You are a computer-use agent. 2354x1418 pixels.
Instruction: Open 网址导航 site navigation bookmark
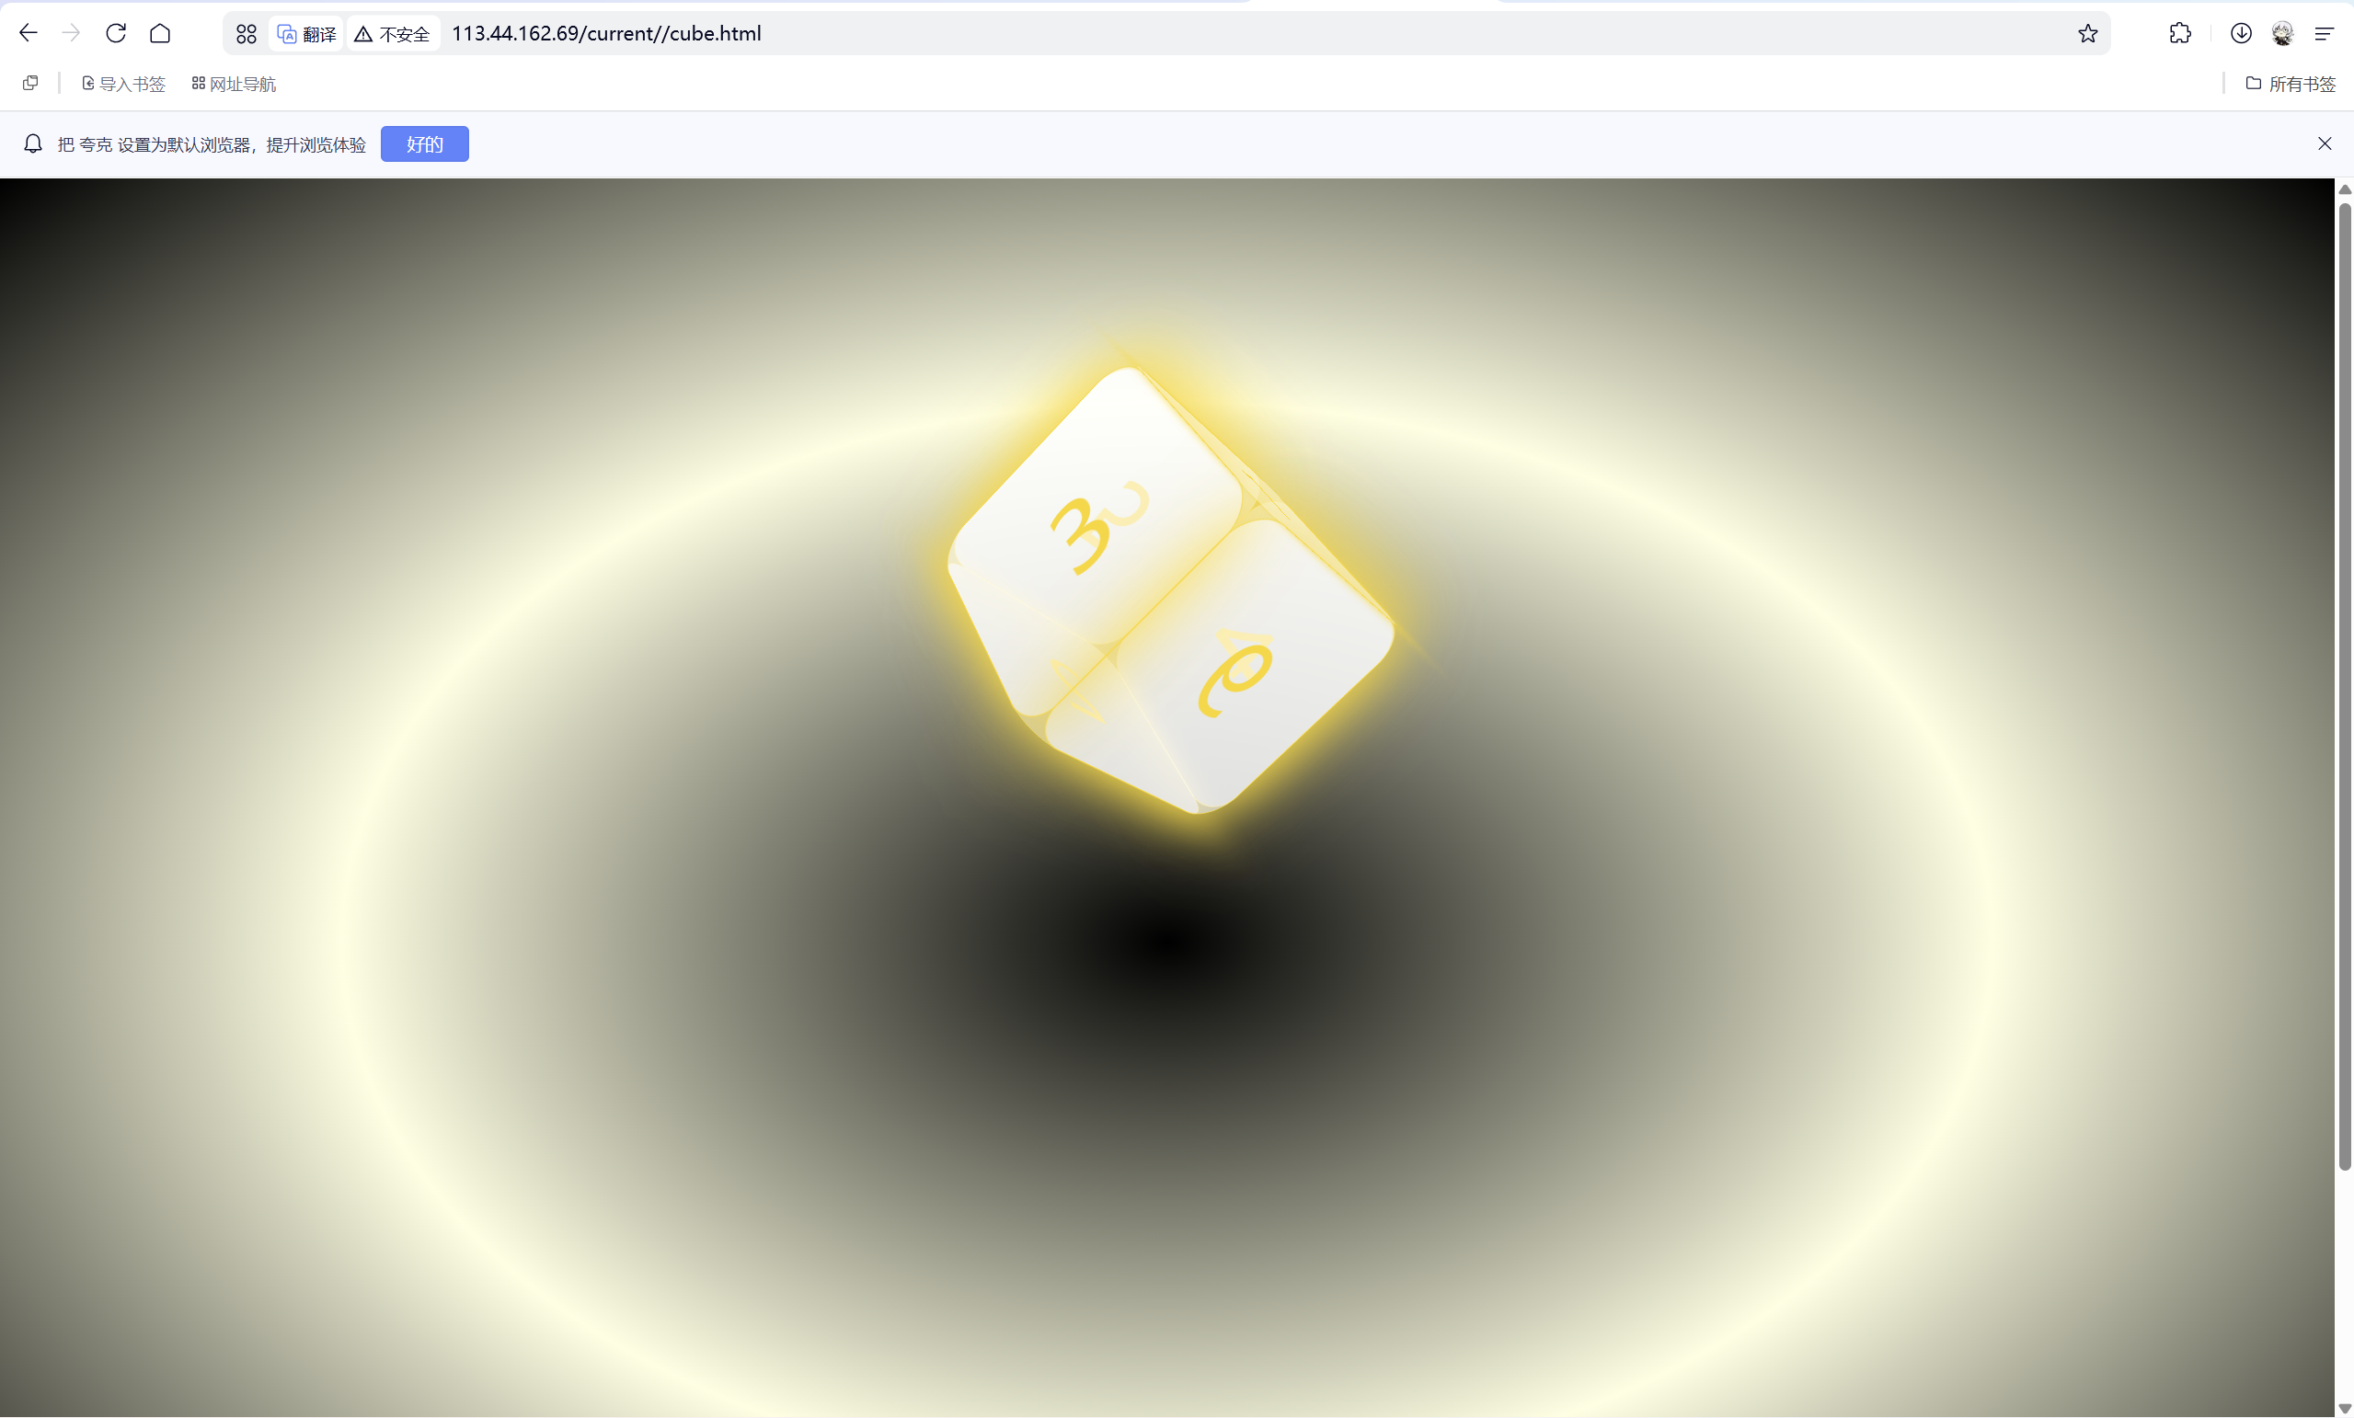coord(234,84)
